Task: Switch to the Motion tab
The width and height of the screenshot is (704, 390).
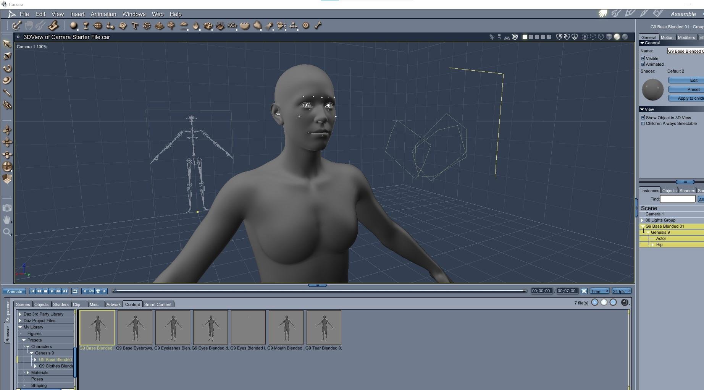Action: coord(667,37)
